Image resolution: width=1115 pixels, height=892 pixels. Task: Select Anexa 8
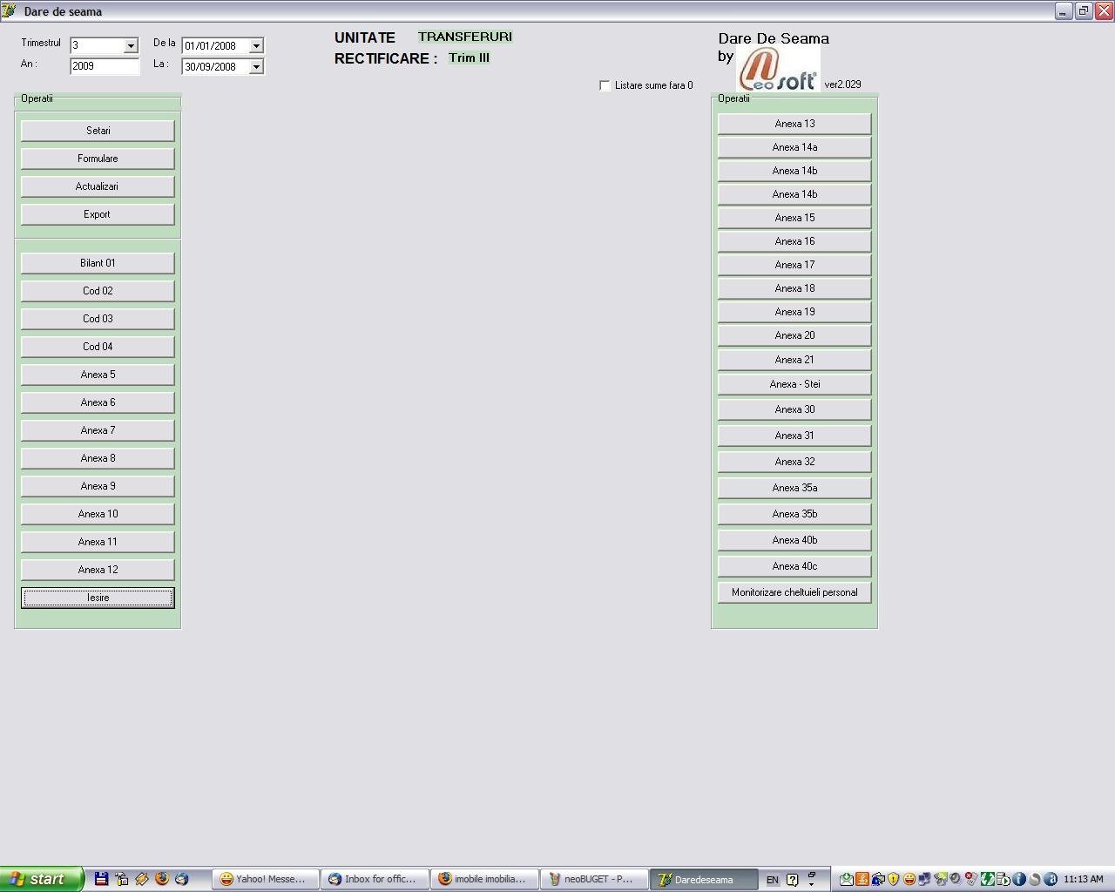[98, 458]
